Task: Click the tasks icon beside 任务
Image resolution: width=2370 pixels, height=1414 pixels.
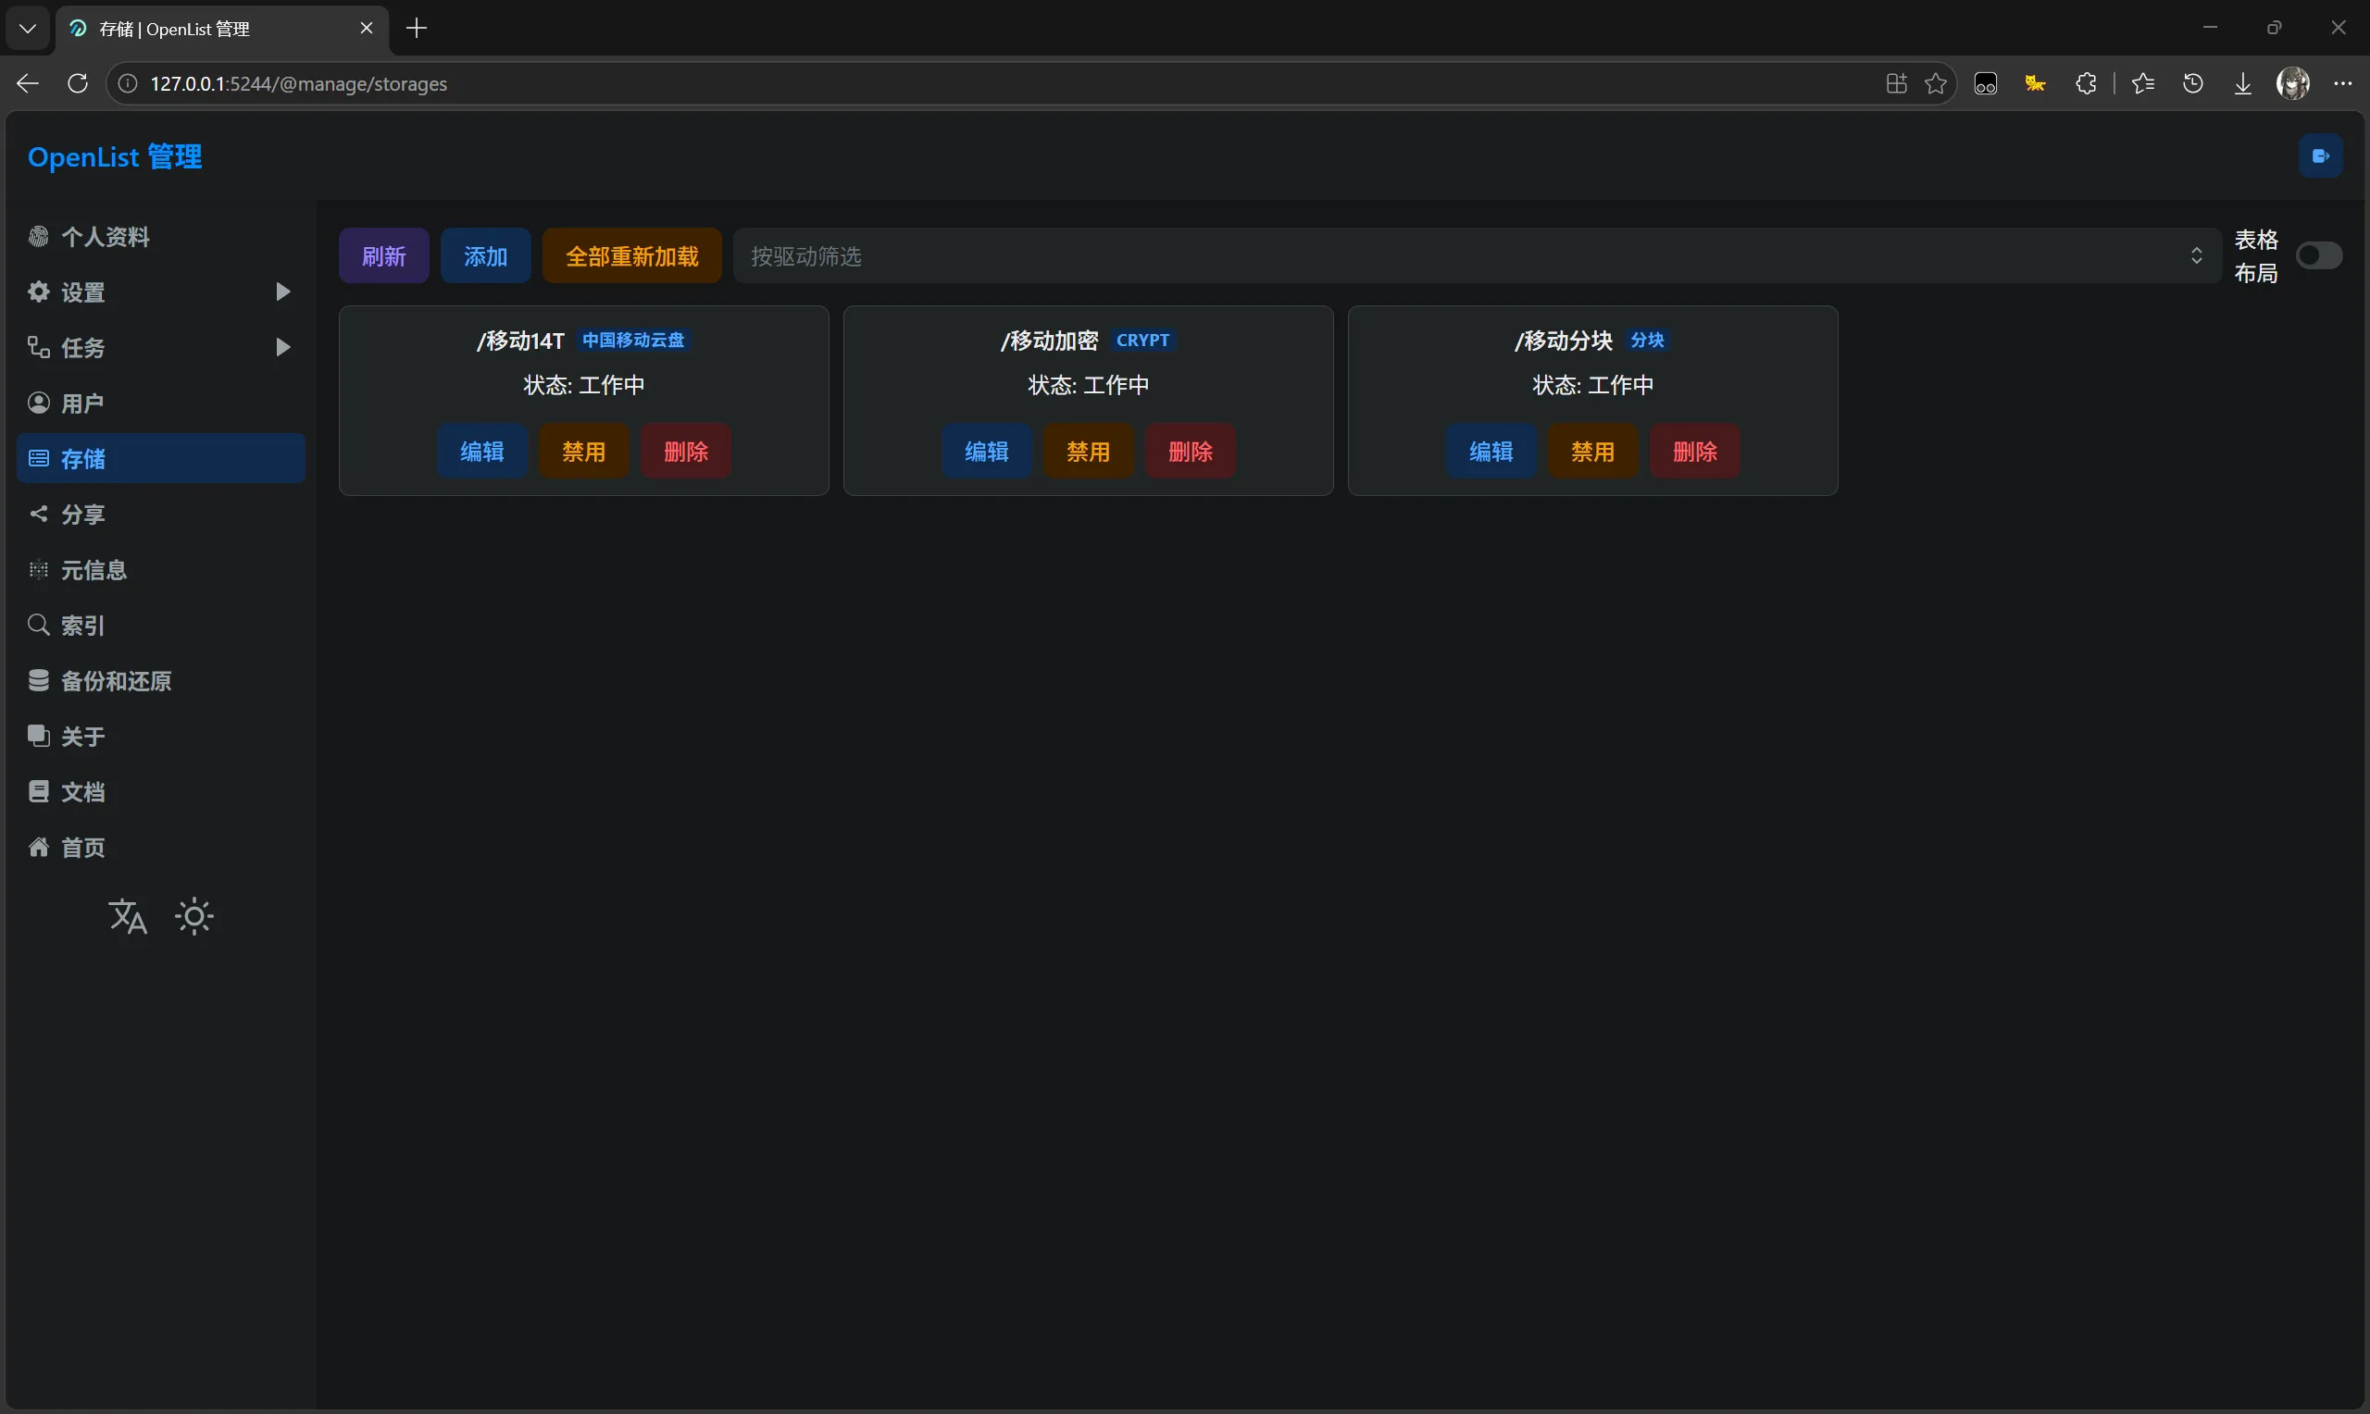Action: pyautogui.click(x=39, y=347)
